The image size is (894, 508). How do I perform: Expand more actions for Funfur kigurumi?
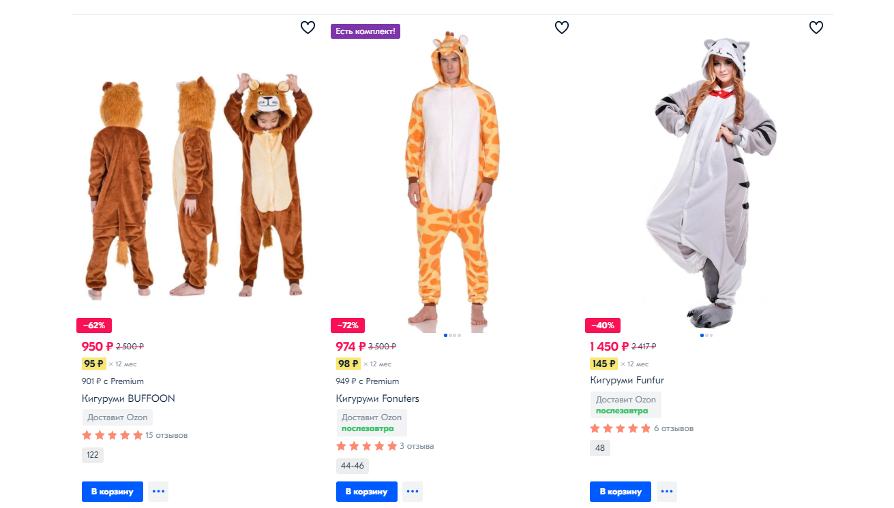point(666,491)
